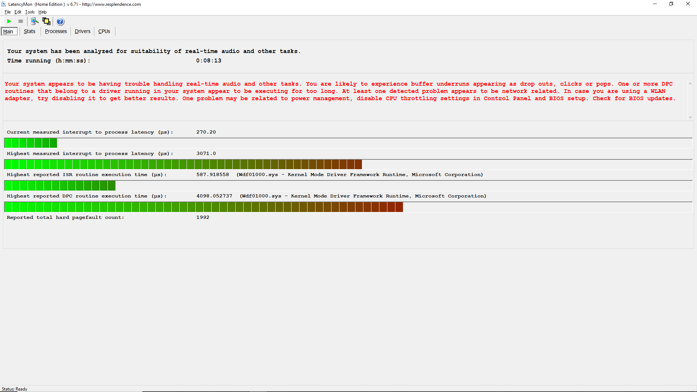697x392 pixels.
Task: Open the Help menu
Action: [42, 12]
